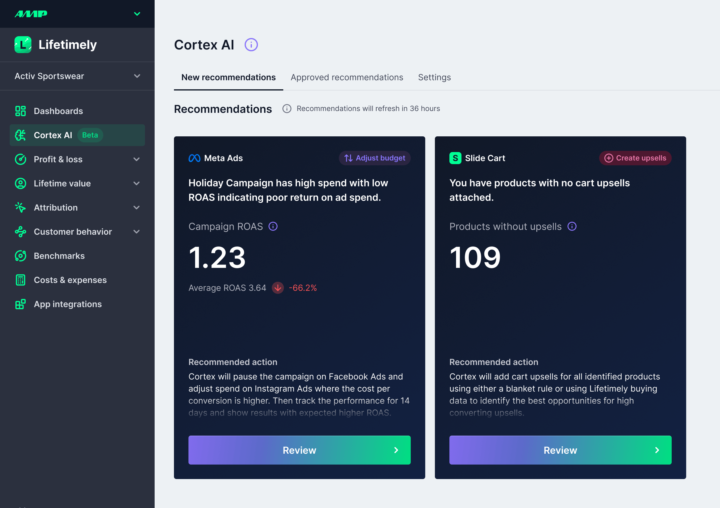The image size is (720, 508).
Task: Click the Dashboards grid icon
Action: 21,111
